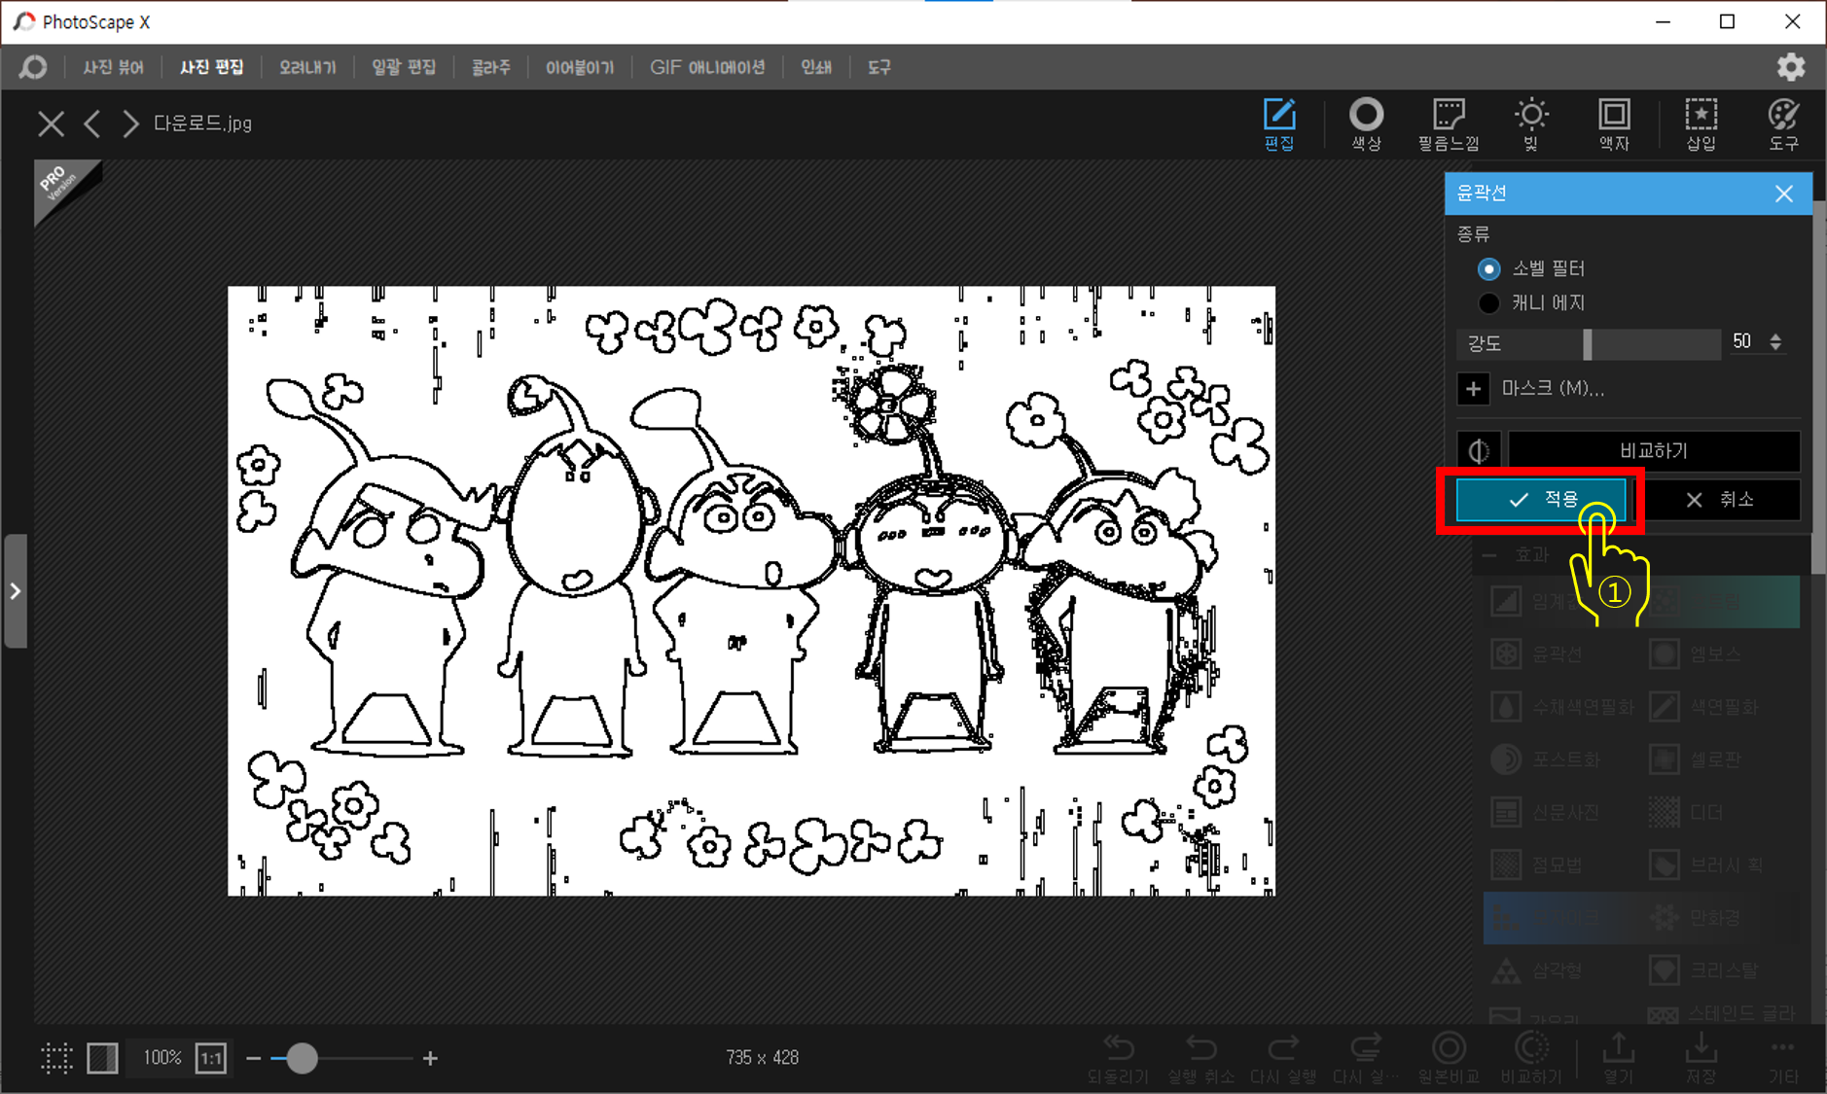Click 열기 (open) upload icon
Viewport: 1827px width, 1094px height.
click(x=1618, y=1058)
